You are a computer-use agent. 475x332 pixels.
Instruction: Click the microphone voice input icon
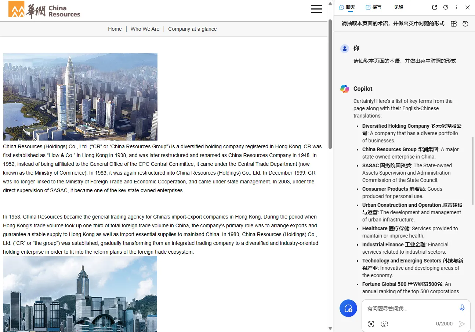pos(462,308)
